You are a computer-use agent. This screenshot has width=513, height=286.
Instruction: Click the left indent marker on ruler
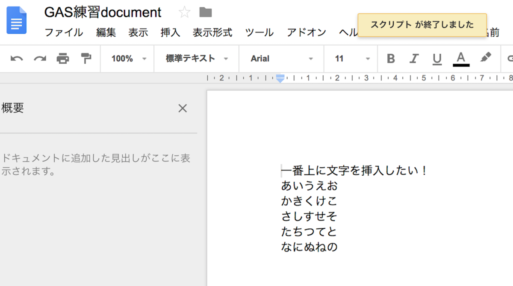[280, 79]
